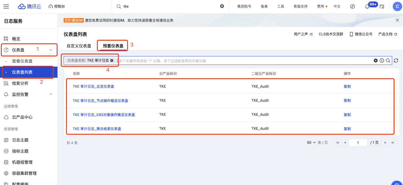403x185 pixels.
Task: Open the 50 条/页 page size dropdown
Action: click(311, 143)
